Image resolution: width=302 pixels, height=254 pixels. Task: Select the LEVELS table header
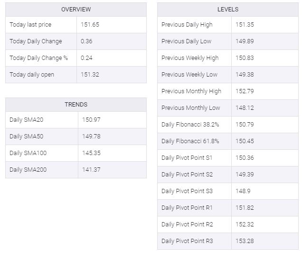[228, 9]
